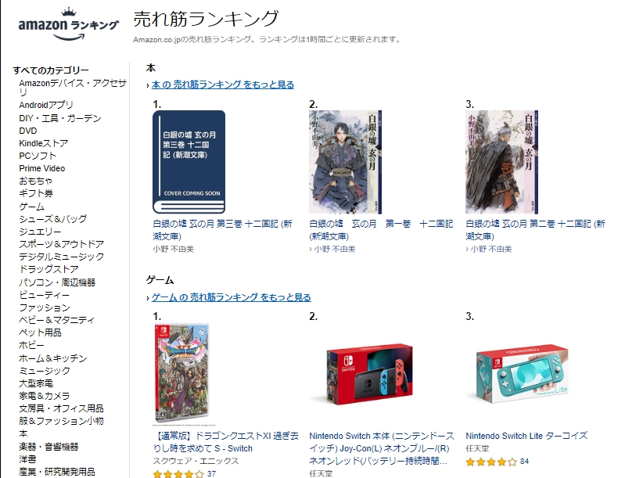Click the Dragon Quest XI star rating
Image resolution: width=625 pixels, height=478 pixels.
point(178,474)
